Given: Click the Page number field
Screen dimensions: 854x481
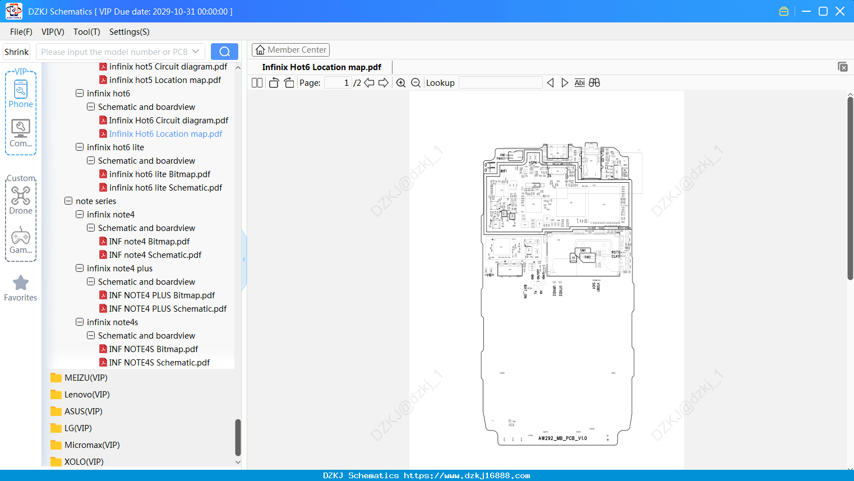Looking at the screenshot, I should [338, 83].
